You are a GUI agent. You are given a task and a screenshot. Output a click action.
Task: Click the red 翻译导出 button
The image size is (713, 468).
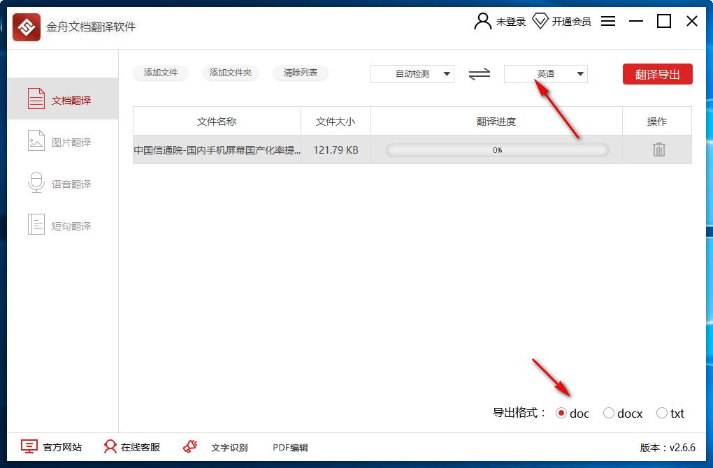[x=658, y=74]
